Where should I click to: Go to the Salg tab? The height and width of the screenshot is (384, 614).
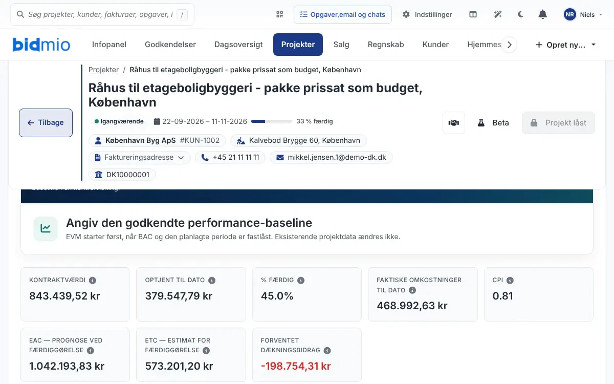pos(341,45)
